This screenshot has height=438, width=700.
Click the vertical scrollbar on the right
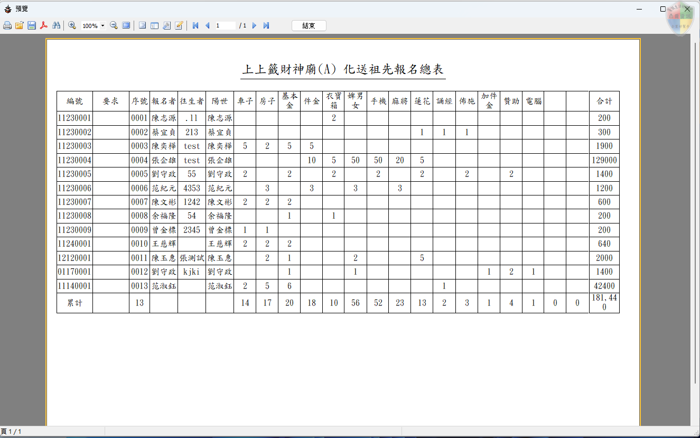click(x=695, y=211)
